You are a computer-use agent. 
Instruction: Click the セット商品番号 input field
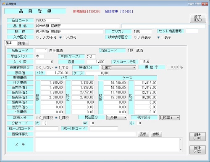click(x=192, y=31)
